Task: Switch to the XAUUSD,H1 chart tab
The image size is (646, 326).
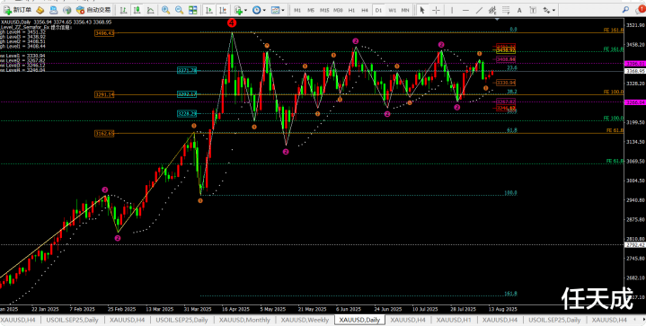Action: coord(454,320)
